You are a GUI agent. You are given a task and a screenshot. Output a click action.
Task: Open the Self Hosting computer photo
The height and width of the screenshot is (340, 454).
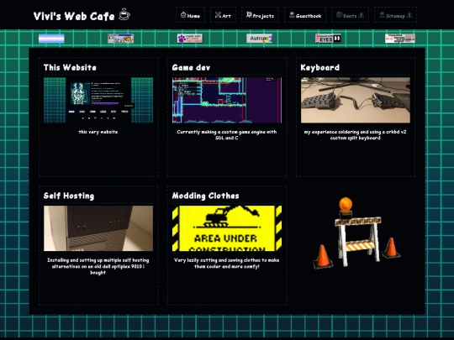pos(98,228)
